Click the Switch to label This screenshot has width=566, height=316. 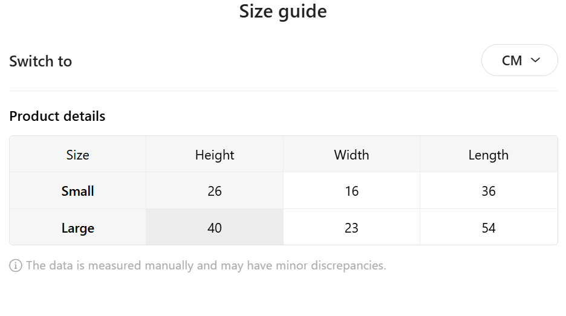[x=41, y=61]
